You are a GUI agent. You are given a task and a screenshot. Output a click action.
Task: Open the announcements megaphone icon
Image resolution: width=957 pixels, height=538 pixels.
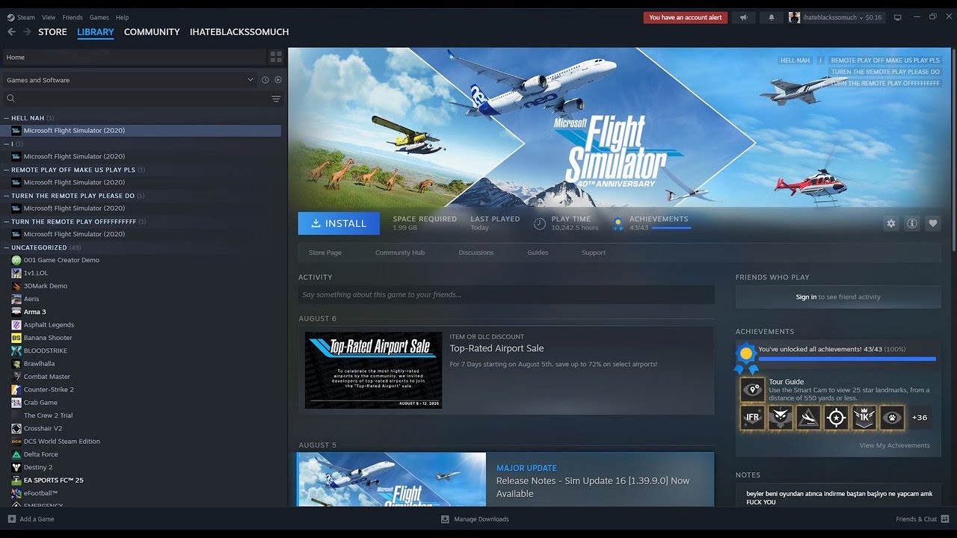tap(744, 17)
